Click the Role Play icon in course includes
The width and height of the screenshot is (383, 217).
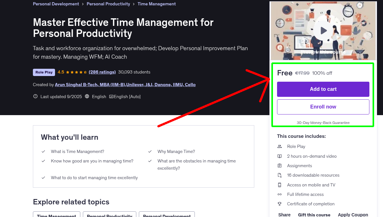pyautogui.click(x=280, y=146)
